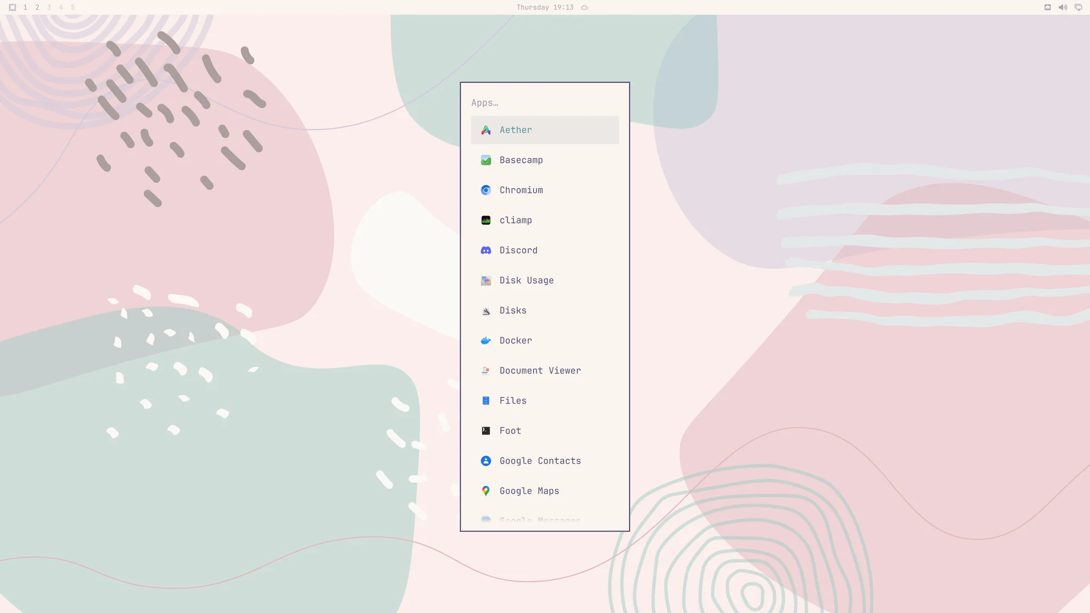The width and height of the screenshot is (1090, 613).
Task: Click the Basecamp checkmark icon
Action: pos(486,160)
